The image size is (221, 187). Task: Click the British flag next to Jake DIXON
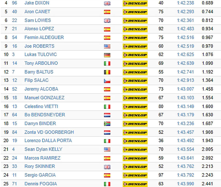coord(107,3)
